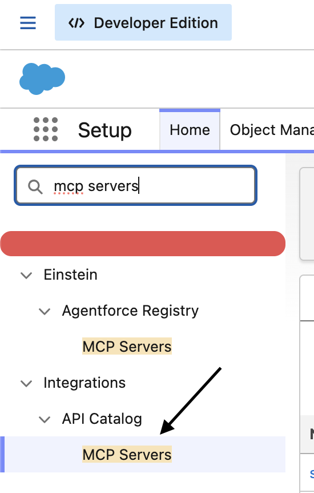Viewport: 314px width, 493px height.
Task: Select the Home tab
Action: click(x=190, y=130)
